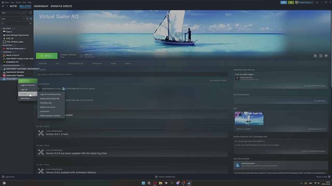The width and height of the screenshot is (332, 186).
Task: Click the Hem home field in sidebar
Action: click(x=14, y=13)
